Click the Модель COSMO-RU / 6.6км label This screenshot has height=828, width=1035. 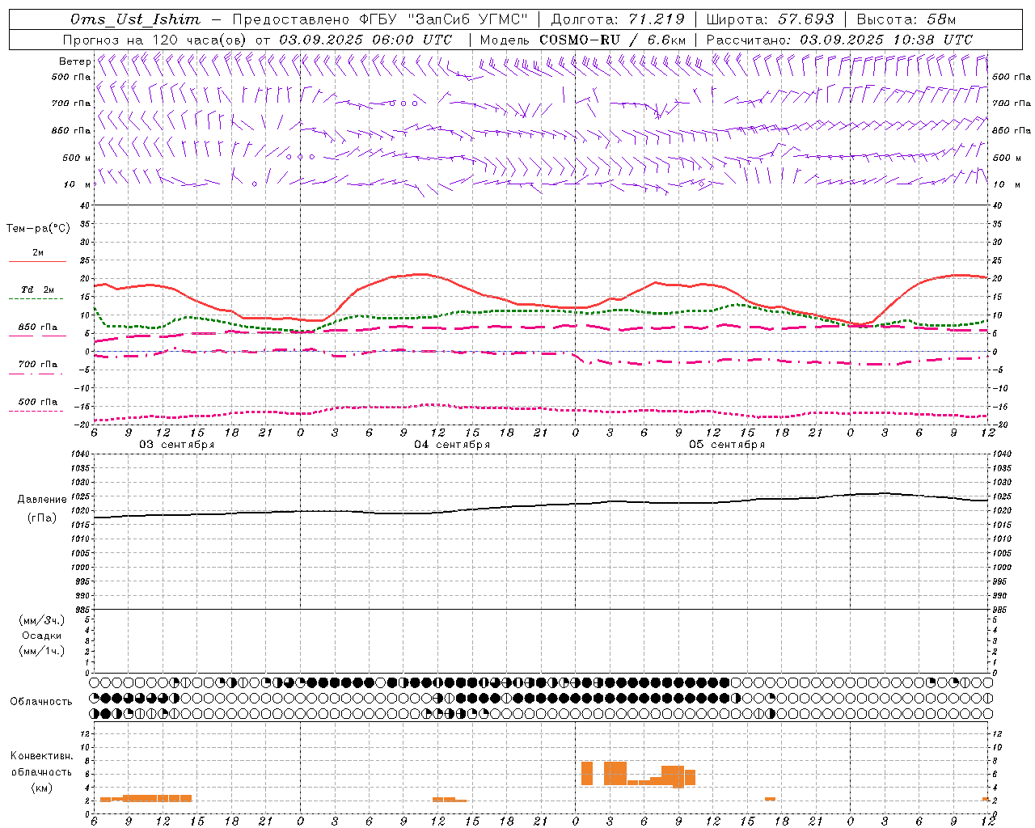582,40
